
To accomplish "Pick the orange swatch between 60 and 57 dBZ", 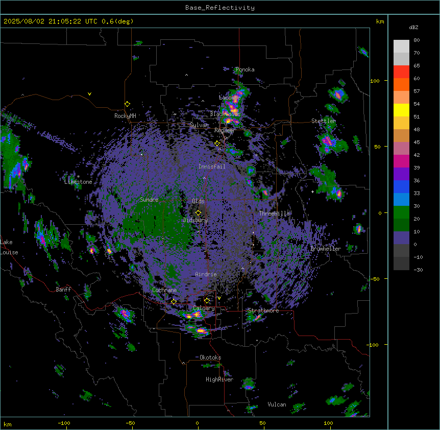I will pyautogui.click(x=401, y=84).
